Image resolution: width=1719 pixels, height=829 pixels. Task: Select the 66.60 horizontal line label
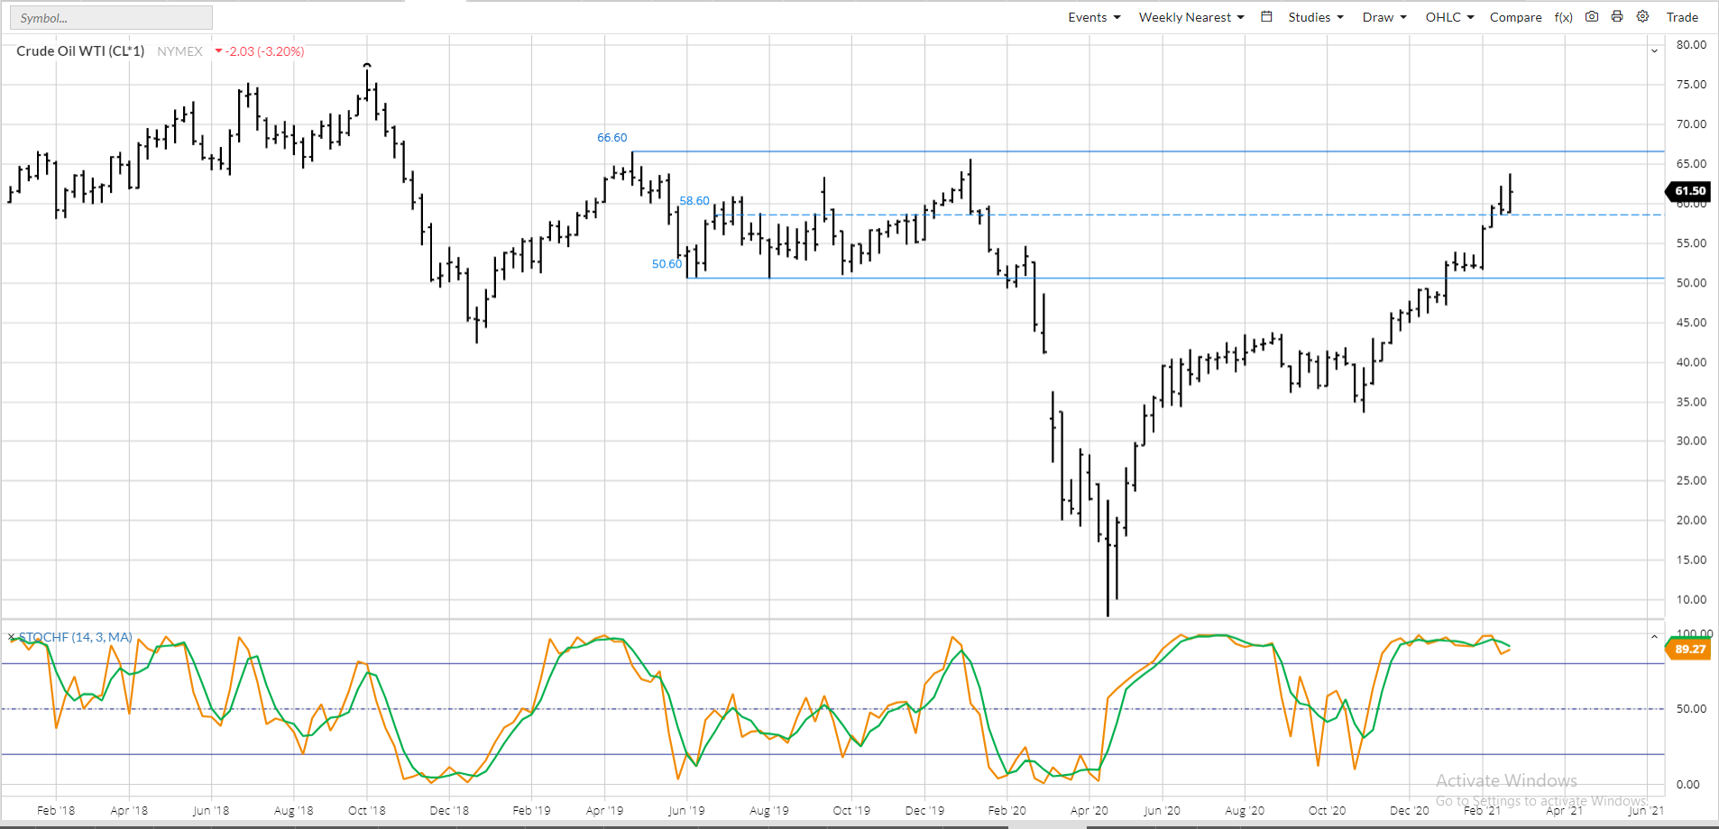[611, 138]
